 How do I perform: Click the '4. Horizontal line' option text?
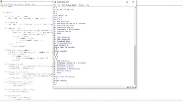(x=63, y=43)
